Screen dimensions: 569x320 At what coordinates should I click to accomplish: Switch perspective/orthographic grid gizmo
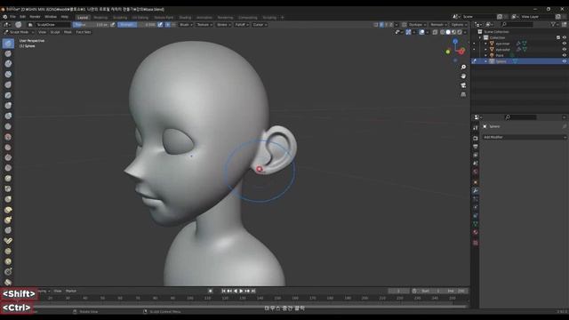[463, 95]
